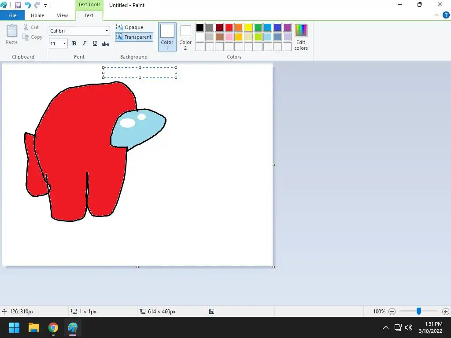Image resolution: width=451 pixels, height=338 pixels.
Task: Click the zoom in plus button
Action: click(x=446, y=312)
